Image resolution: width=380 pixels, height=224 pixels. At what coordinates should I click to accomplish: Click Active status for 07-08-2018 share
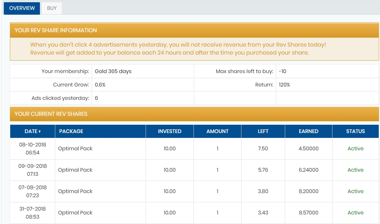(355, 191)
